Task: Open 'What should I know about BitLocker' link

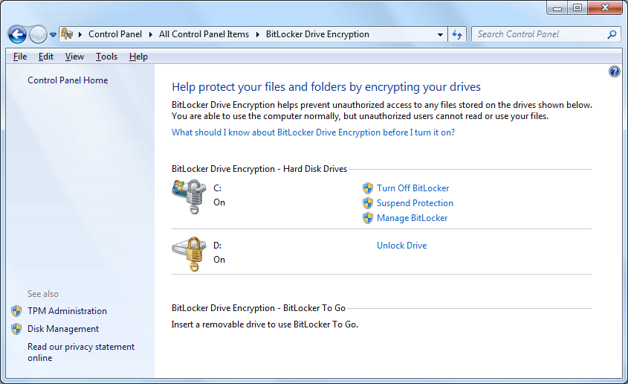Action: tap(313, 132)
